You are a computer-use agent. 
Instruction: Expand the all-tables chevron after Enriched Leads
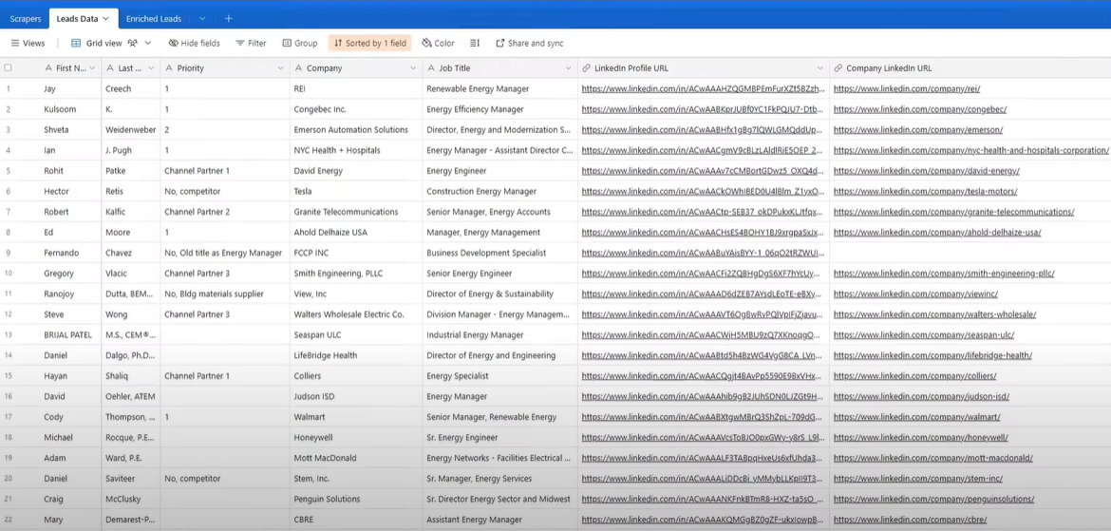pos(202,18)
